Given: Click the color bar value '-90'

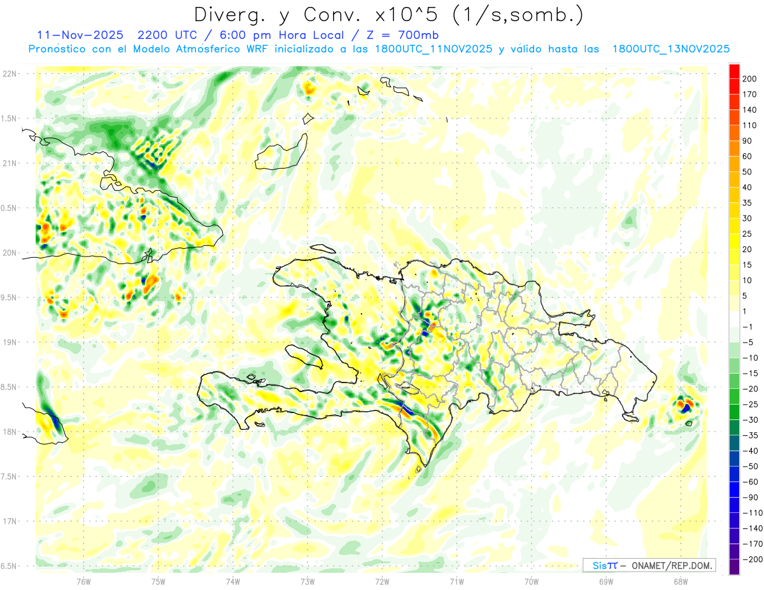Looking at the screenshot, I should [751, 497].
